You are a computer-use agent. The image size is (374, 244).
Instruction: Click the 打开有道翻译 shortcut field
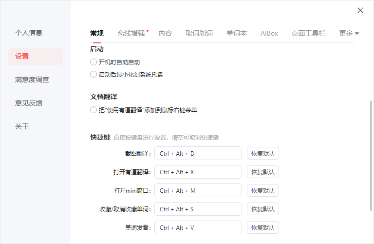[198, 172]
